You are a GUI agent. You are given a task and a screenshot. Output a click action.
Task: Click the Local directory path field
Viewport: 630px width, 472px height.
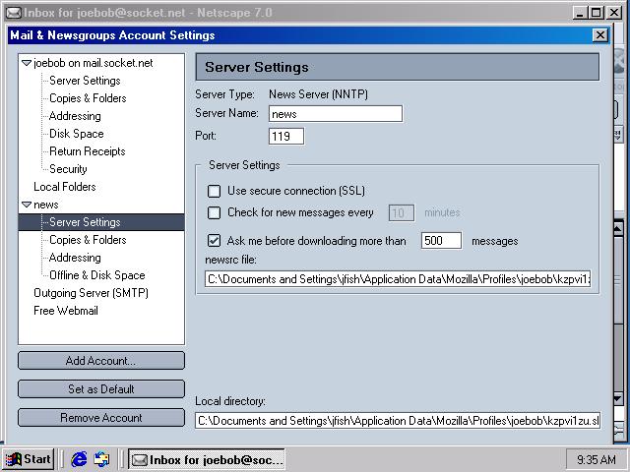(x=397, y=421)
